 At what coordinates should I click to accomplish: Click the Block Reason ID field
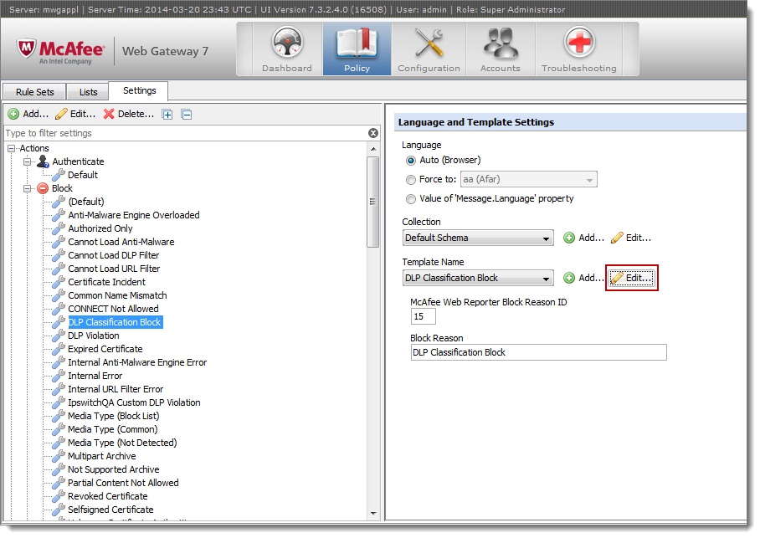point(424,316)
